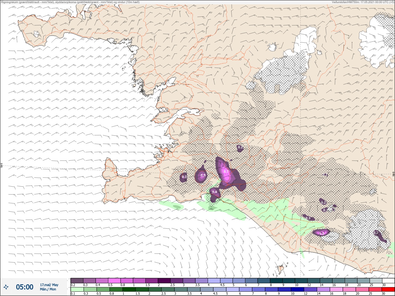Click the 0.7 precipitation label on the map

226,172
